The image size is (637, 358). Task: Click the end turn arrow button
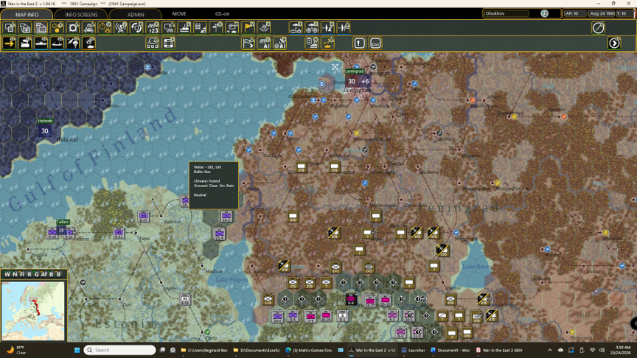tap(614, 43)
